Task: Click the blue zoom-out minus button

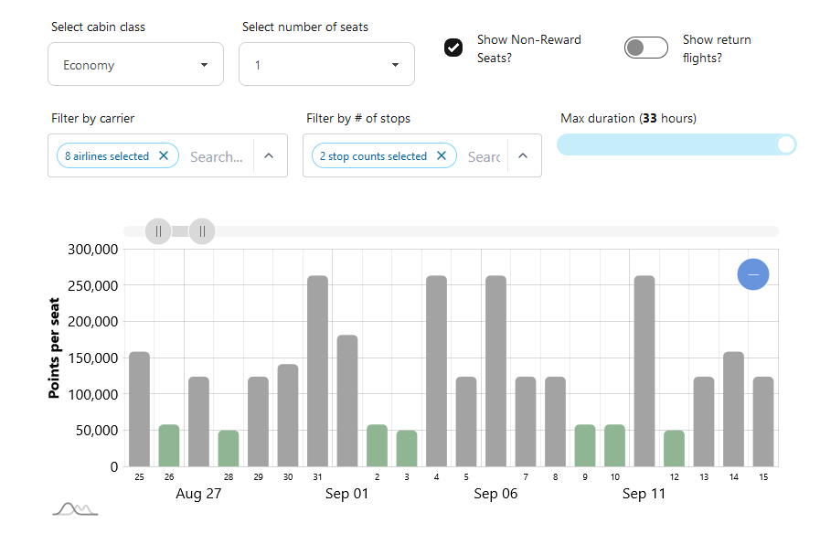Action: (752, 274)
